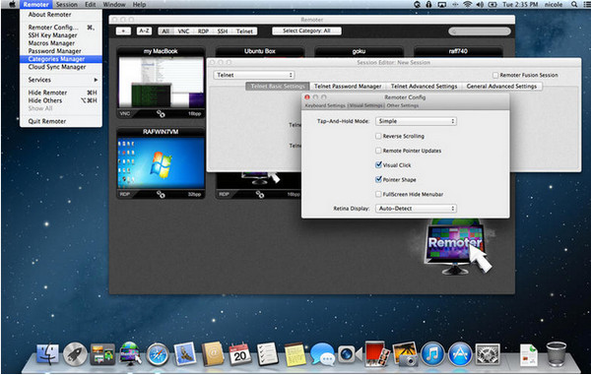Filter sessions by RDP
The height and width of the screenshot is (375, 591).
[203, 31]
